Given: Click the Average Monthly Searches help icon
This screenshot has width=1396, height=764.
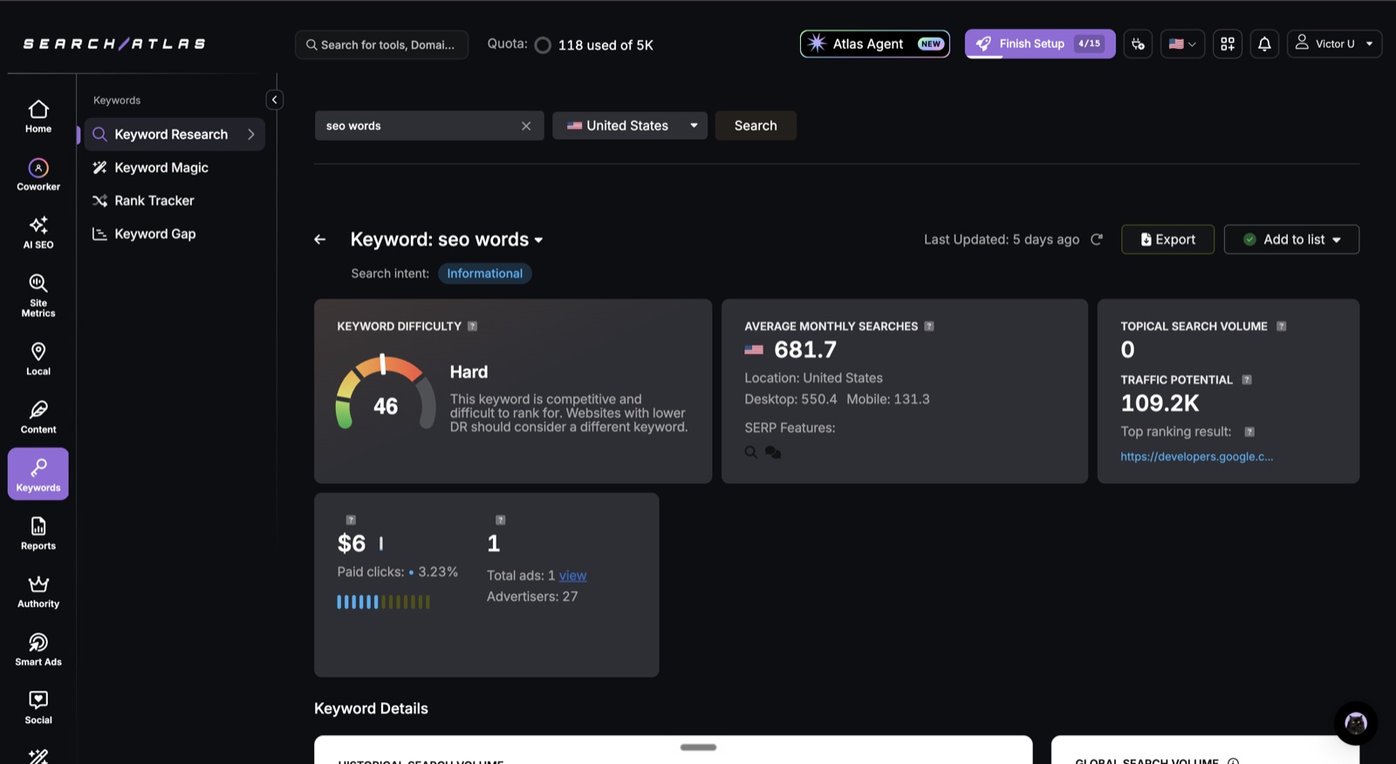Looking at the screenshot, I should click(x=929, y=326).
